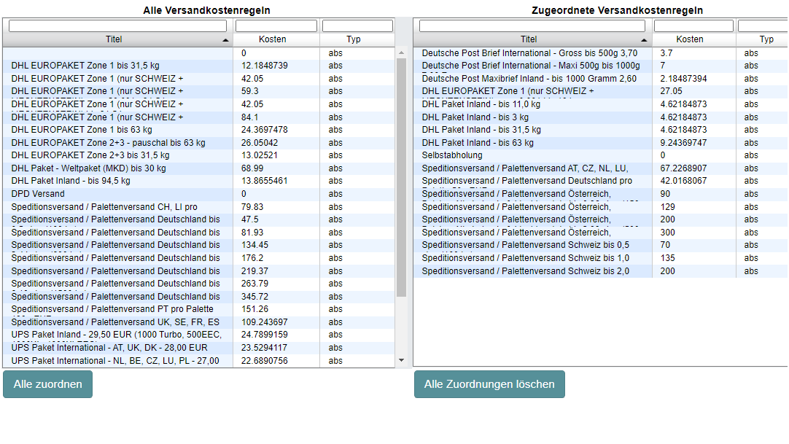This screenshot has height=444, width=789.
Task: Click scrollbar up arrow of left table
Action: [401, 52]
